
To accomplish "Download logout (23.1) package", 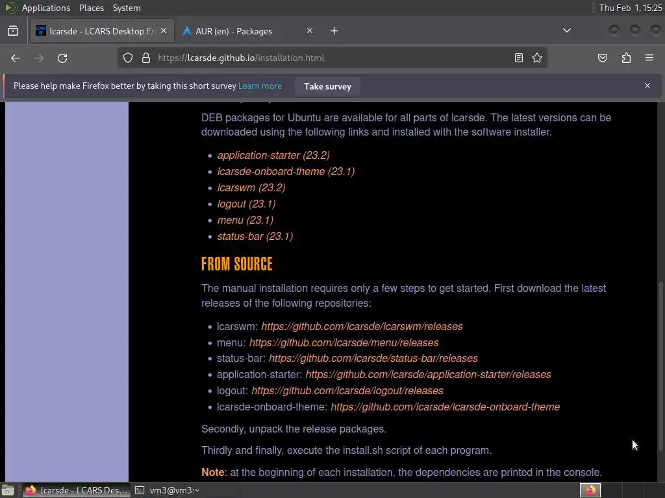I will click(x=246, y=204).
